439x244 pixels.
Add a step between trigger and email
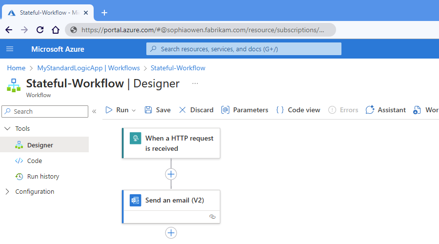171,174
